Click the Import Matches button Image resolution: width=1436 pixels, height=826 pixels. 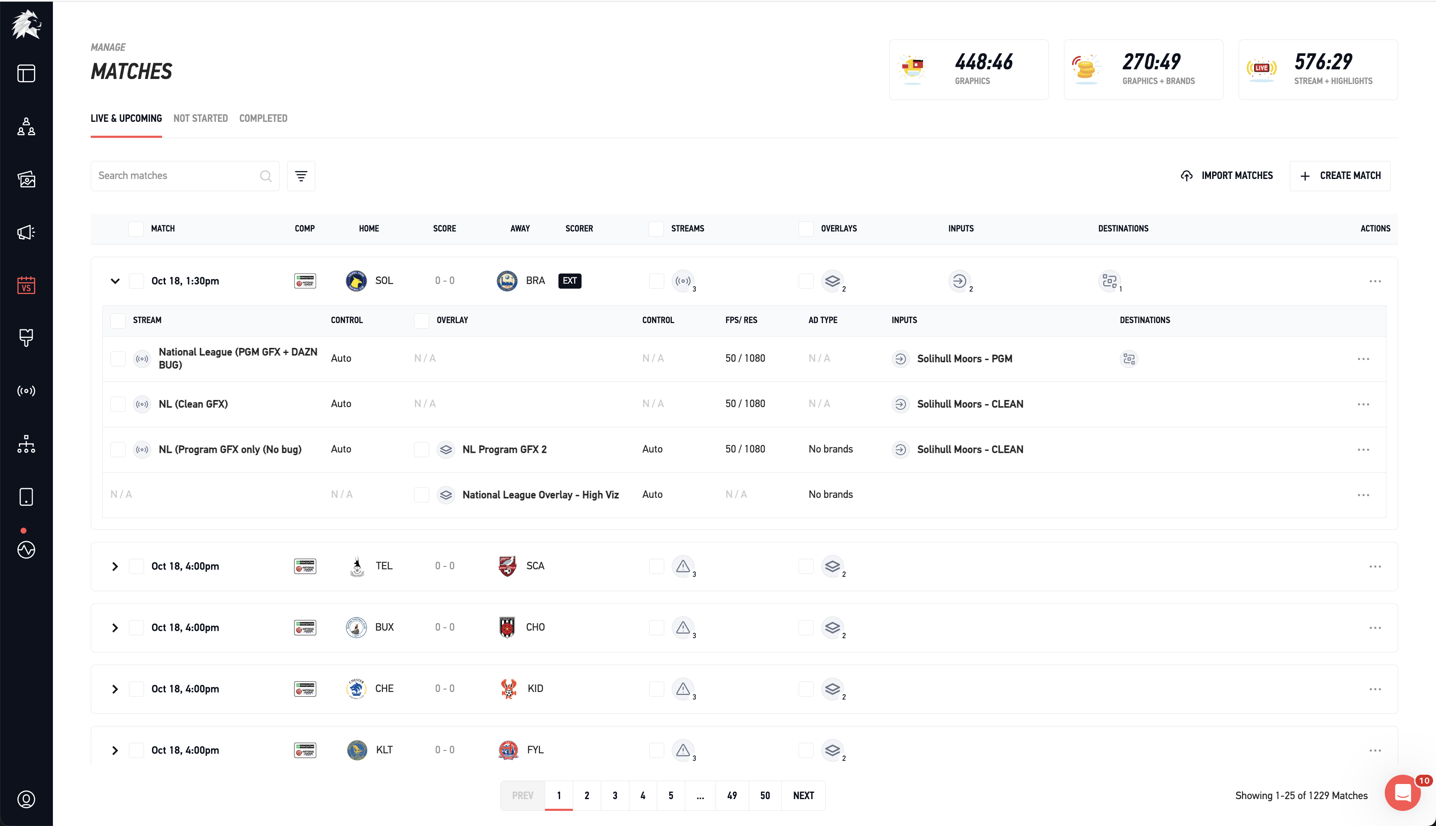[x=1227, y=176]
